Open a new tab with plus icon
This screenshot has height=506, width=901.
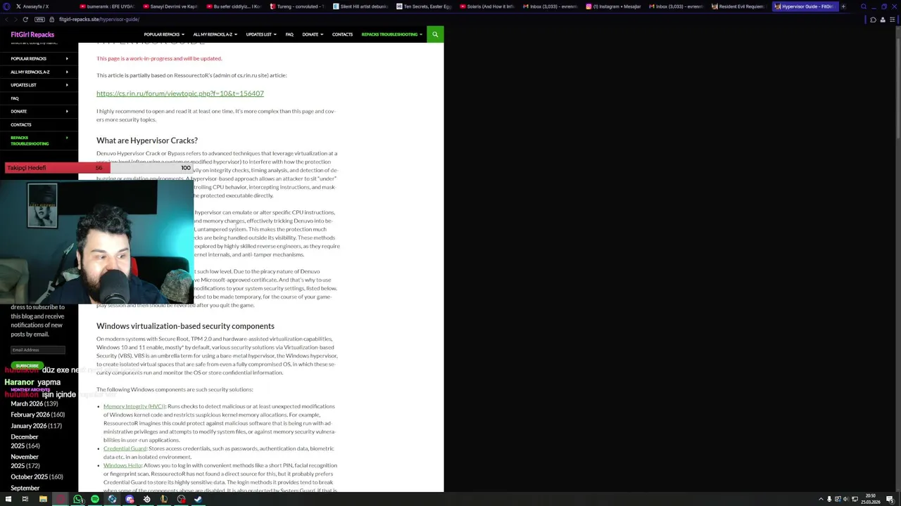(843, 6)
